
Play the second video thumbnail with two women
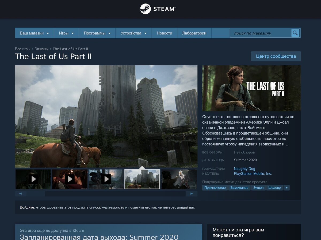tap(70, 179)
